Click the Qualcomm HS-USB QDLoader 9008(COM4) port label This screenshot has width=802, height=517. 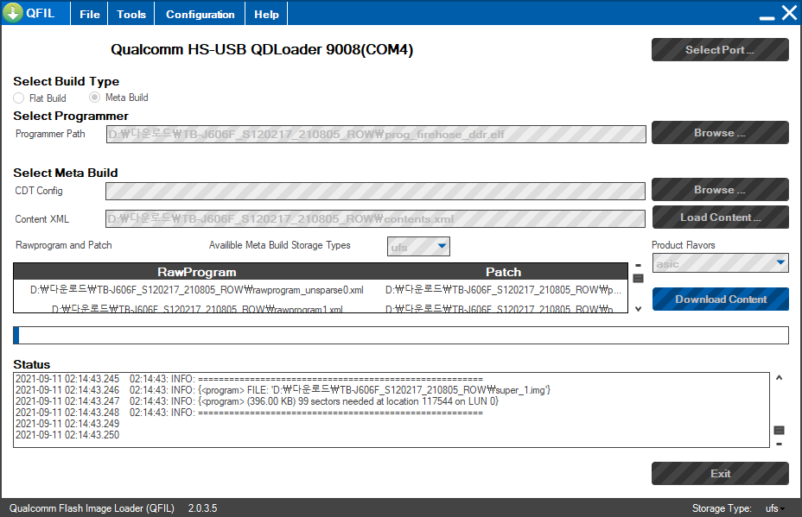coord(262,49)
